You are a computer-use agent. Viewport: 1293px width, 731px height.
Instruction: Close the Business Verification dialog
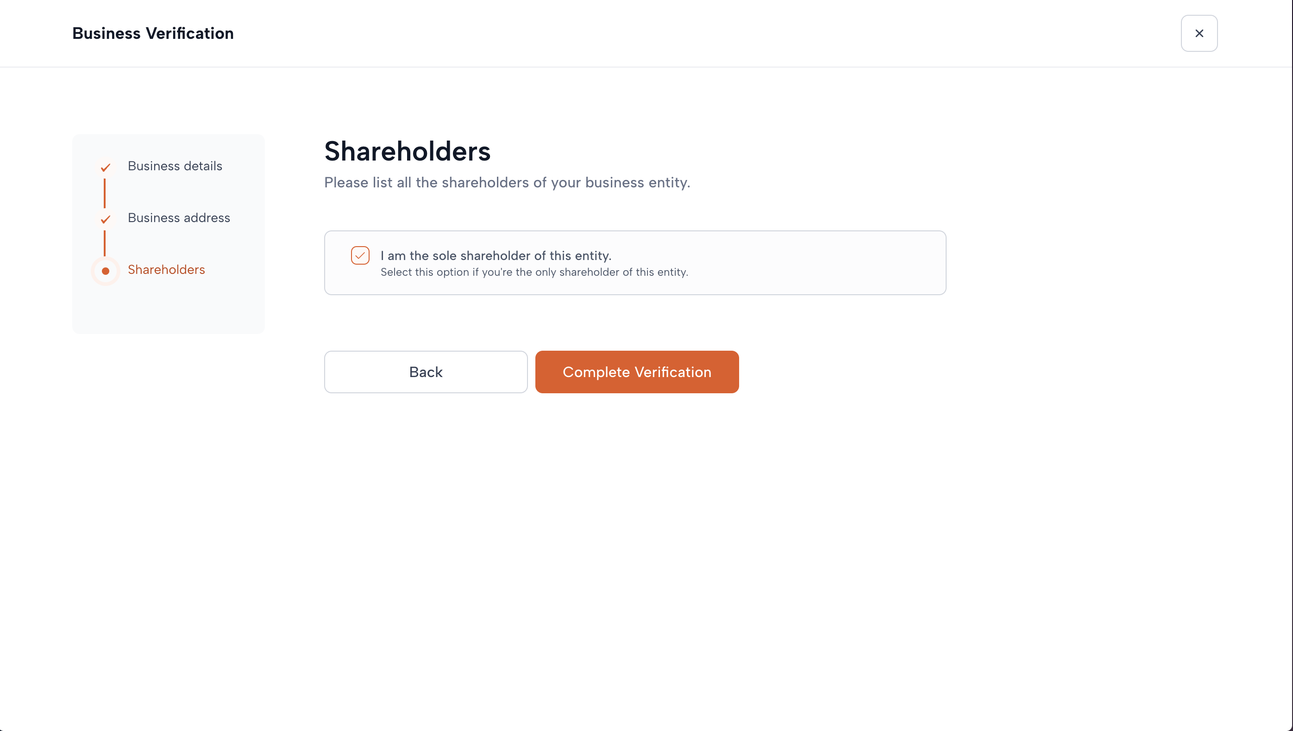pos(1199,33)
